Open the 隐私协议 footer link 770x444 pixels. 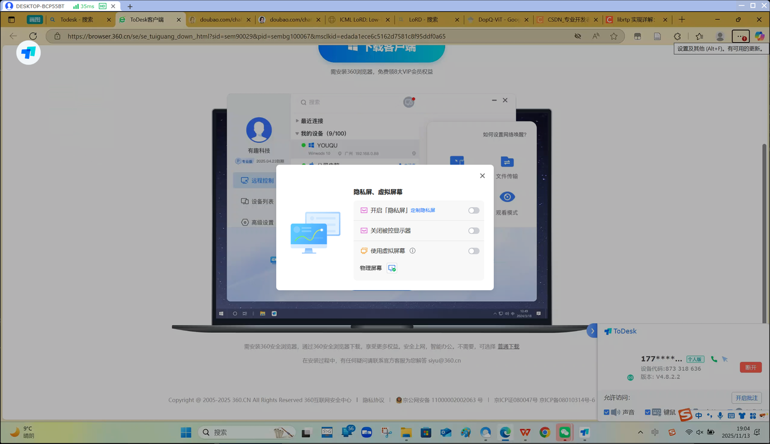coord(373,400)
